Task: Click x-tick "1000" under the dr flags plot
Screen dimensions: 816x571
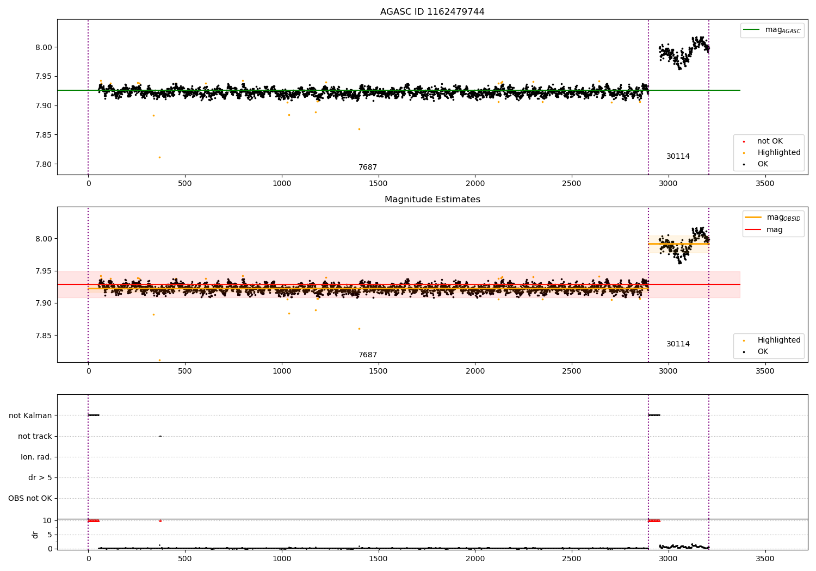Action: point(281,559)
